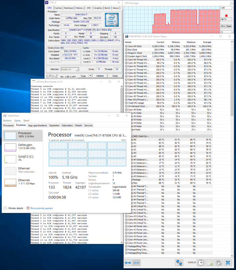Open the Tools dropdown arrow in CPU-Z
Screen dimensions: 236x270
click(90, 76)
